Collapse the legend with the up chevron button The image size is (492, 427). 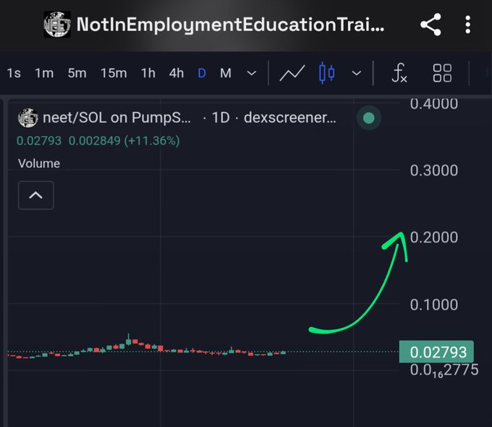click(35, 195)
